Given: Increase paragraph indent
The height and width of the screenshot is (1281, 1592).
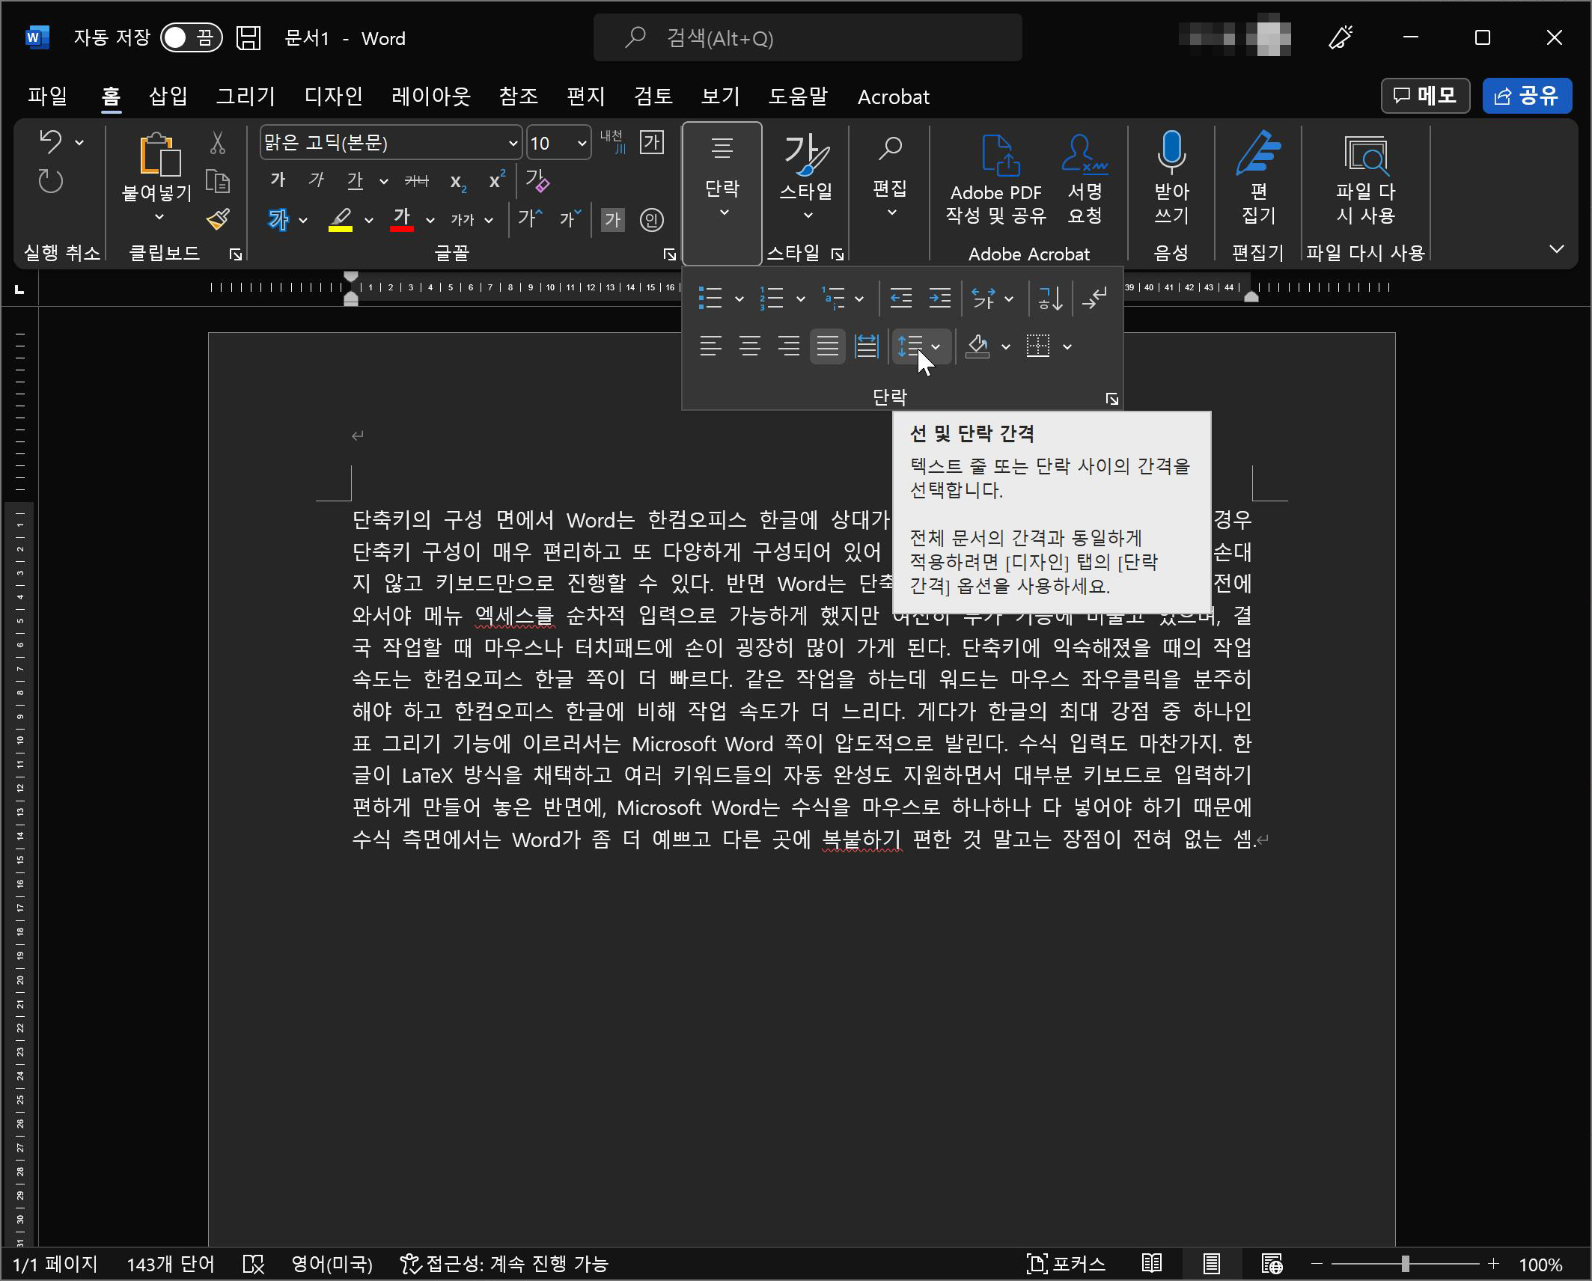Looking at the screenshot, I should (x=939, y=298).
